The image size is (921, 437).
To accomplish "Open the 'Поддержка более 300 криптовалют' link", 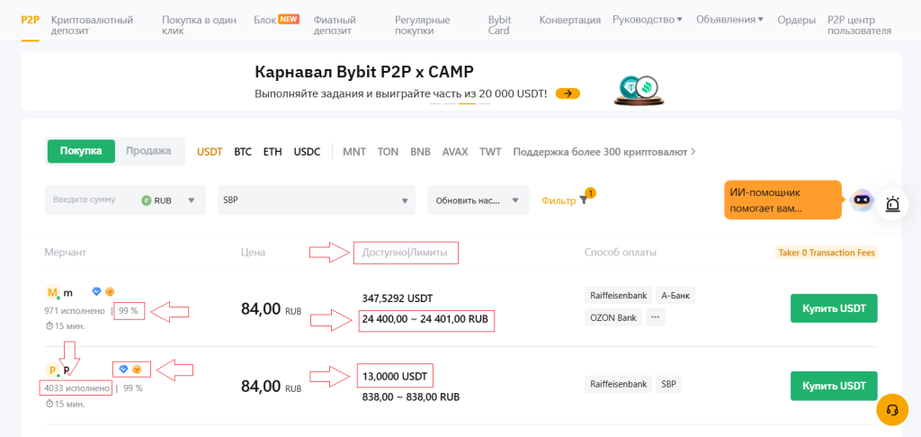I will (x=604, y=152).
